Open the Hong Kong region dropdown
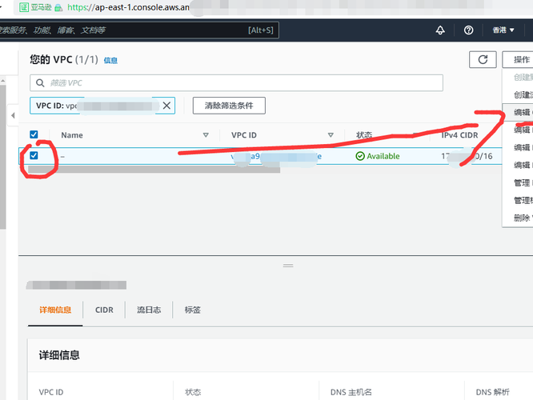The height and width of the screenshot is (400, 533). [503, 30]
